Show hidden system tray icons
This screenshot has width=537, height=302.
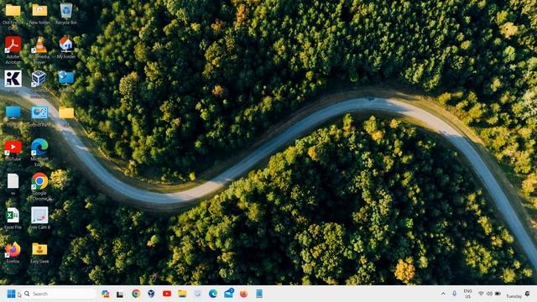pos(443,294)
